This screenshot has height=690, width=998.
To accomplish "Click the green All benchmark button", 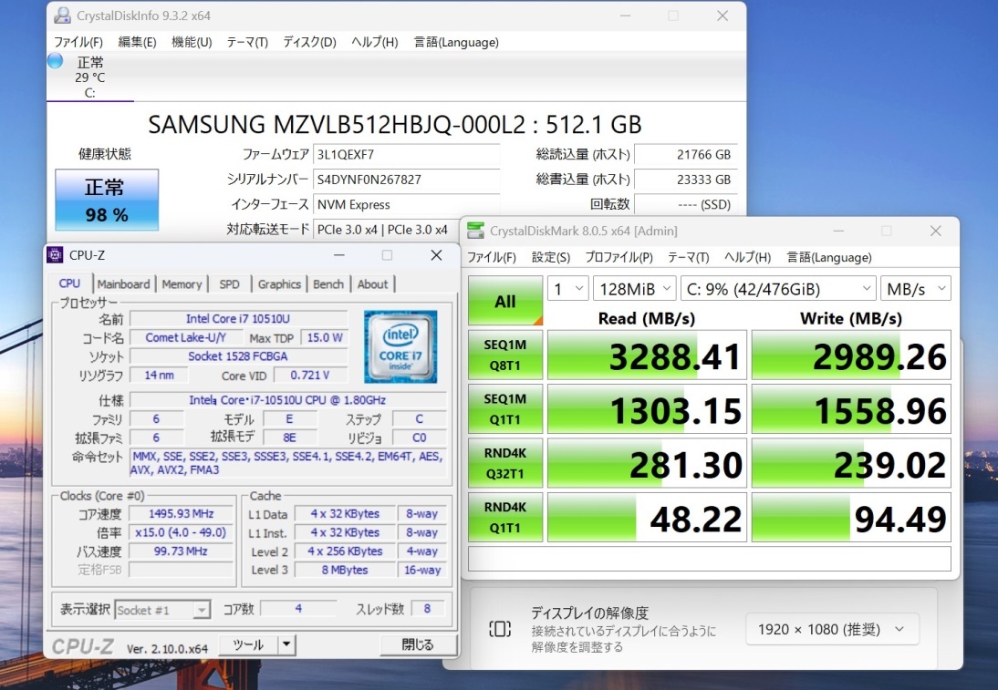I will (x=505, y=301).
